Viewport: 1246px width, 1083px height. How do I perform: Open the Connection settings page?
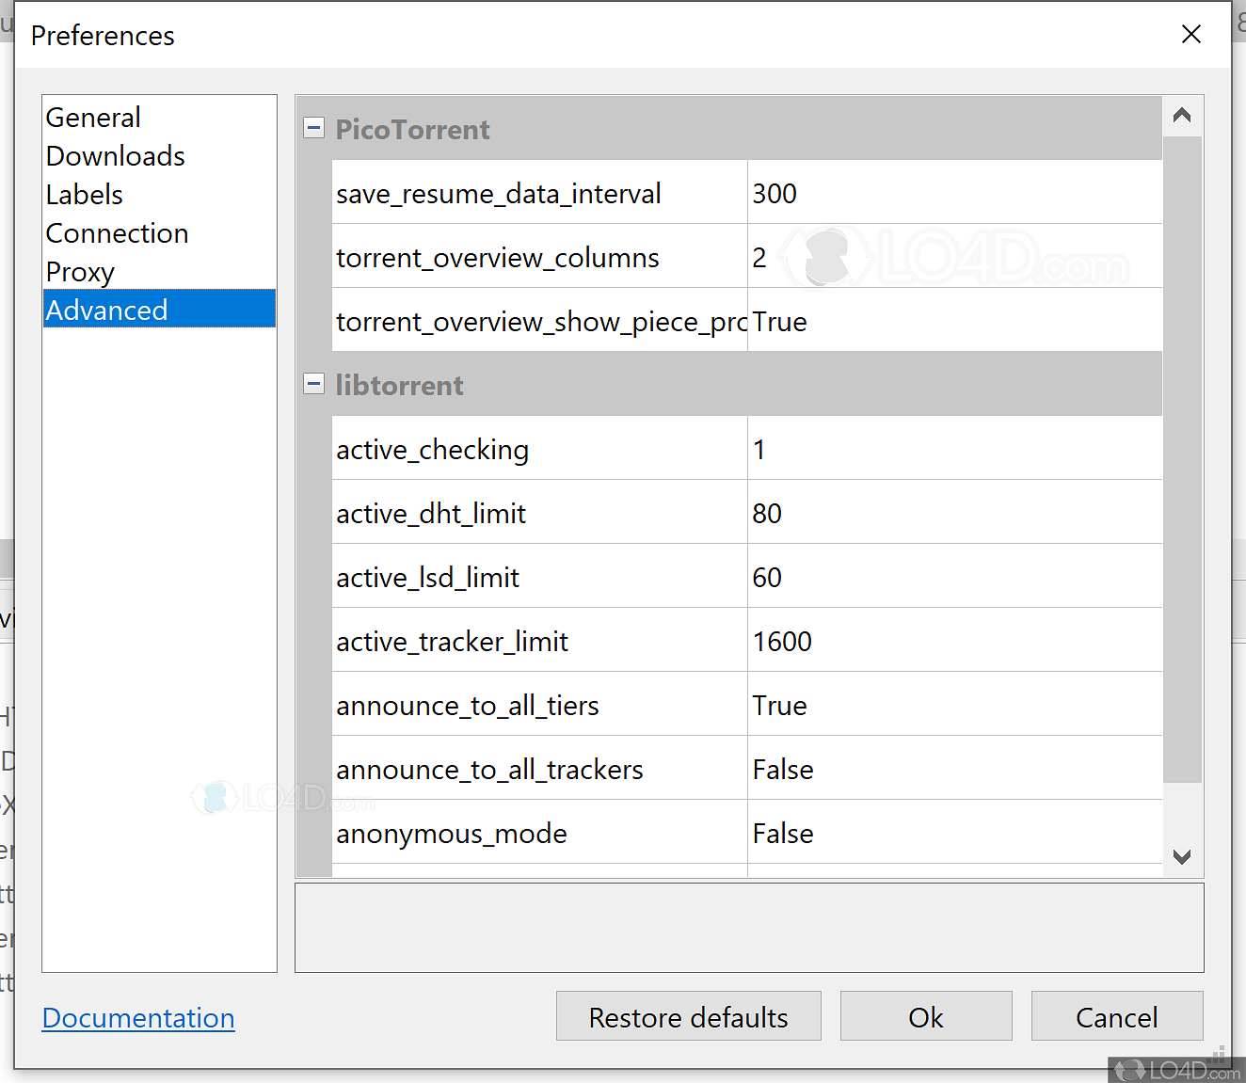[x=117, y=232]
